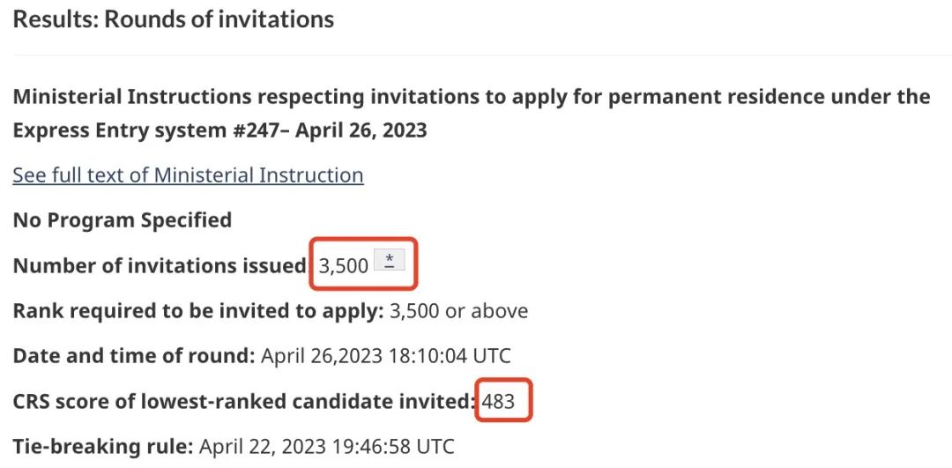Screen dimensions: 952x468
Task: Click the horizontal divider line below the heading
Action: pos(476,55)
